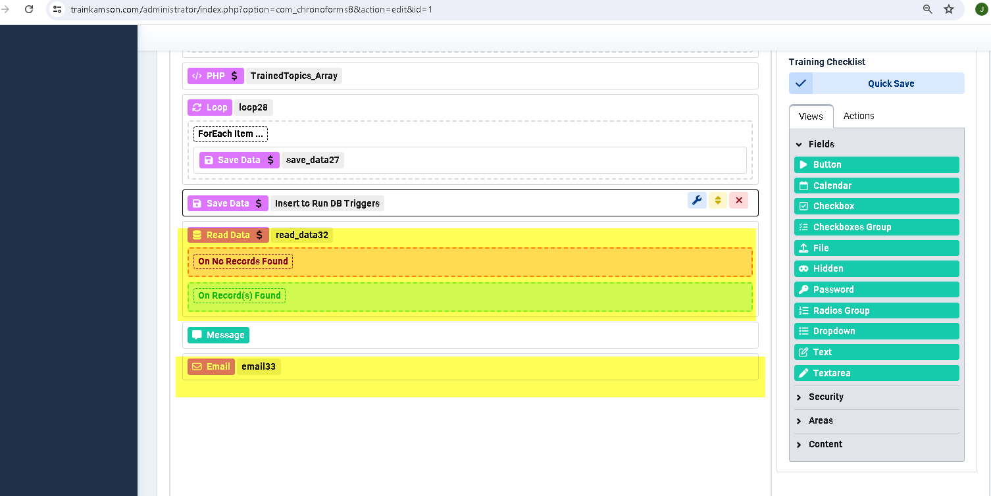
Task: Click the yellow sort arrows icon
Action: 718,201
